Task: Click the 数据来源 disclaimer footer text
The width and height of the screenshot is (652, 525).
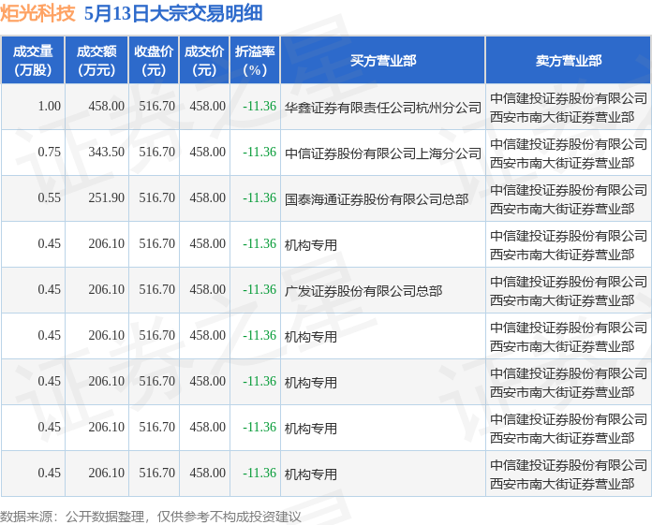Action: coord(151,517)
